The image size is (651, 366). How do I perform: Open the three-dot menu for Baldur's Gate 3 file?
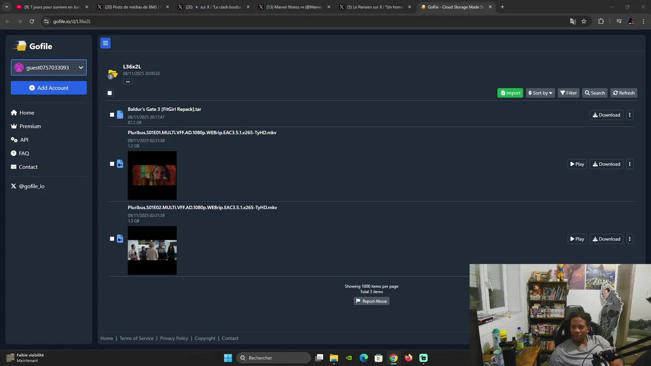click(x=630, y=115)
